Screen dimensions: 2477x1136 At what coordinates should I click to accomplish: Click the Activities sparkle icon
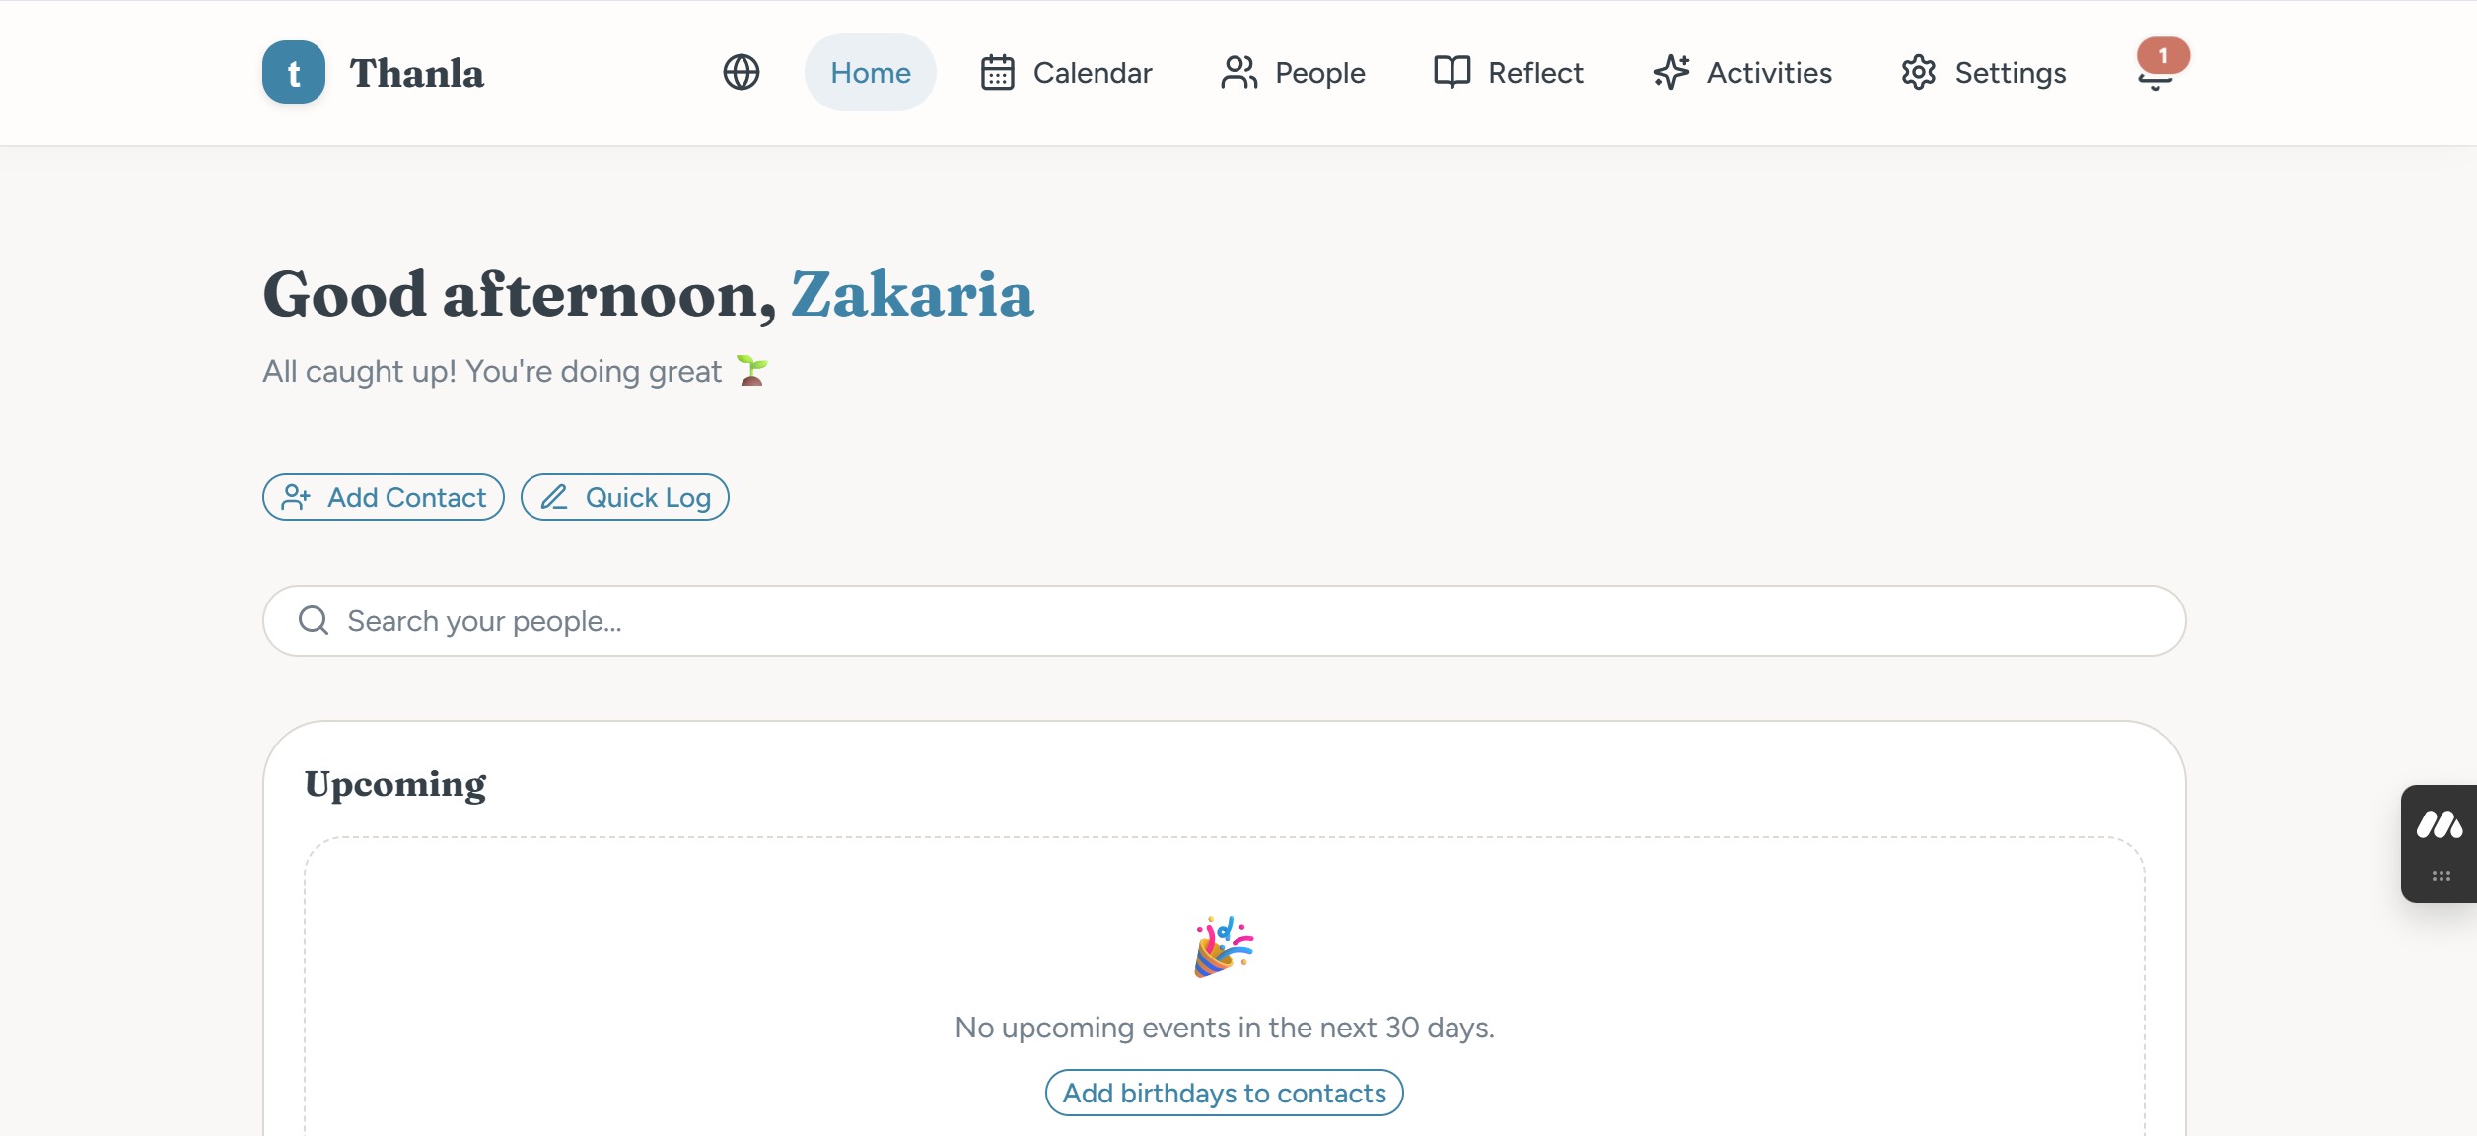coord(1671,72)
